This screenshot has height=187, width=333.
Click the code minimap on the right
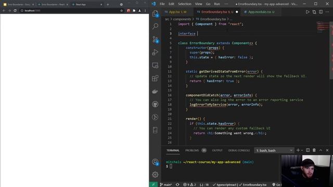click(x=323, y=28)
